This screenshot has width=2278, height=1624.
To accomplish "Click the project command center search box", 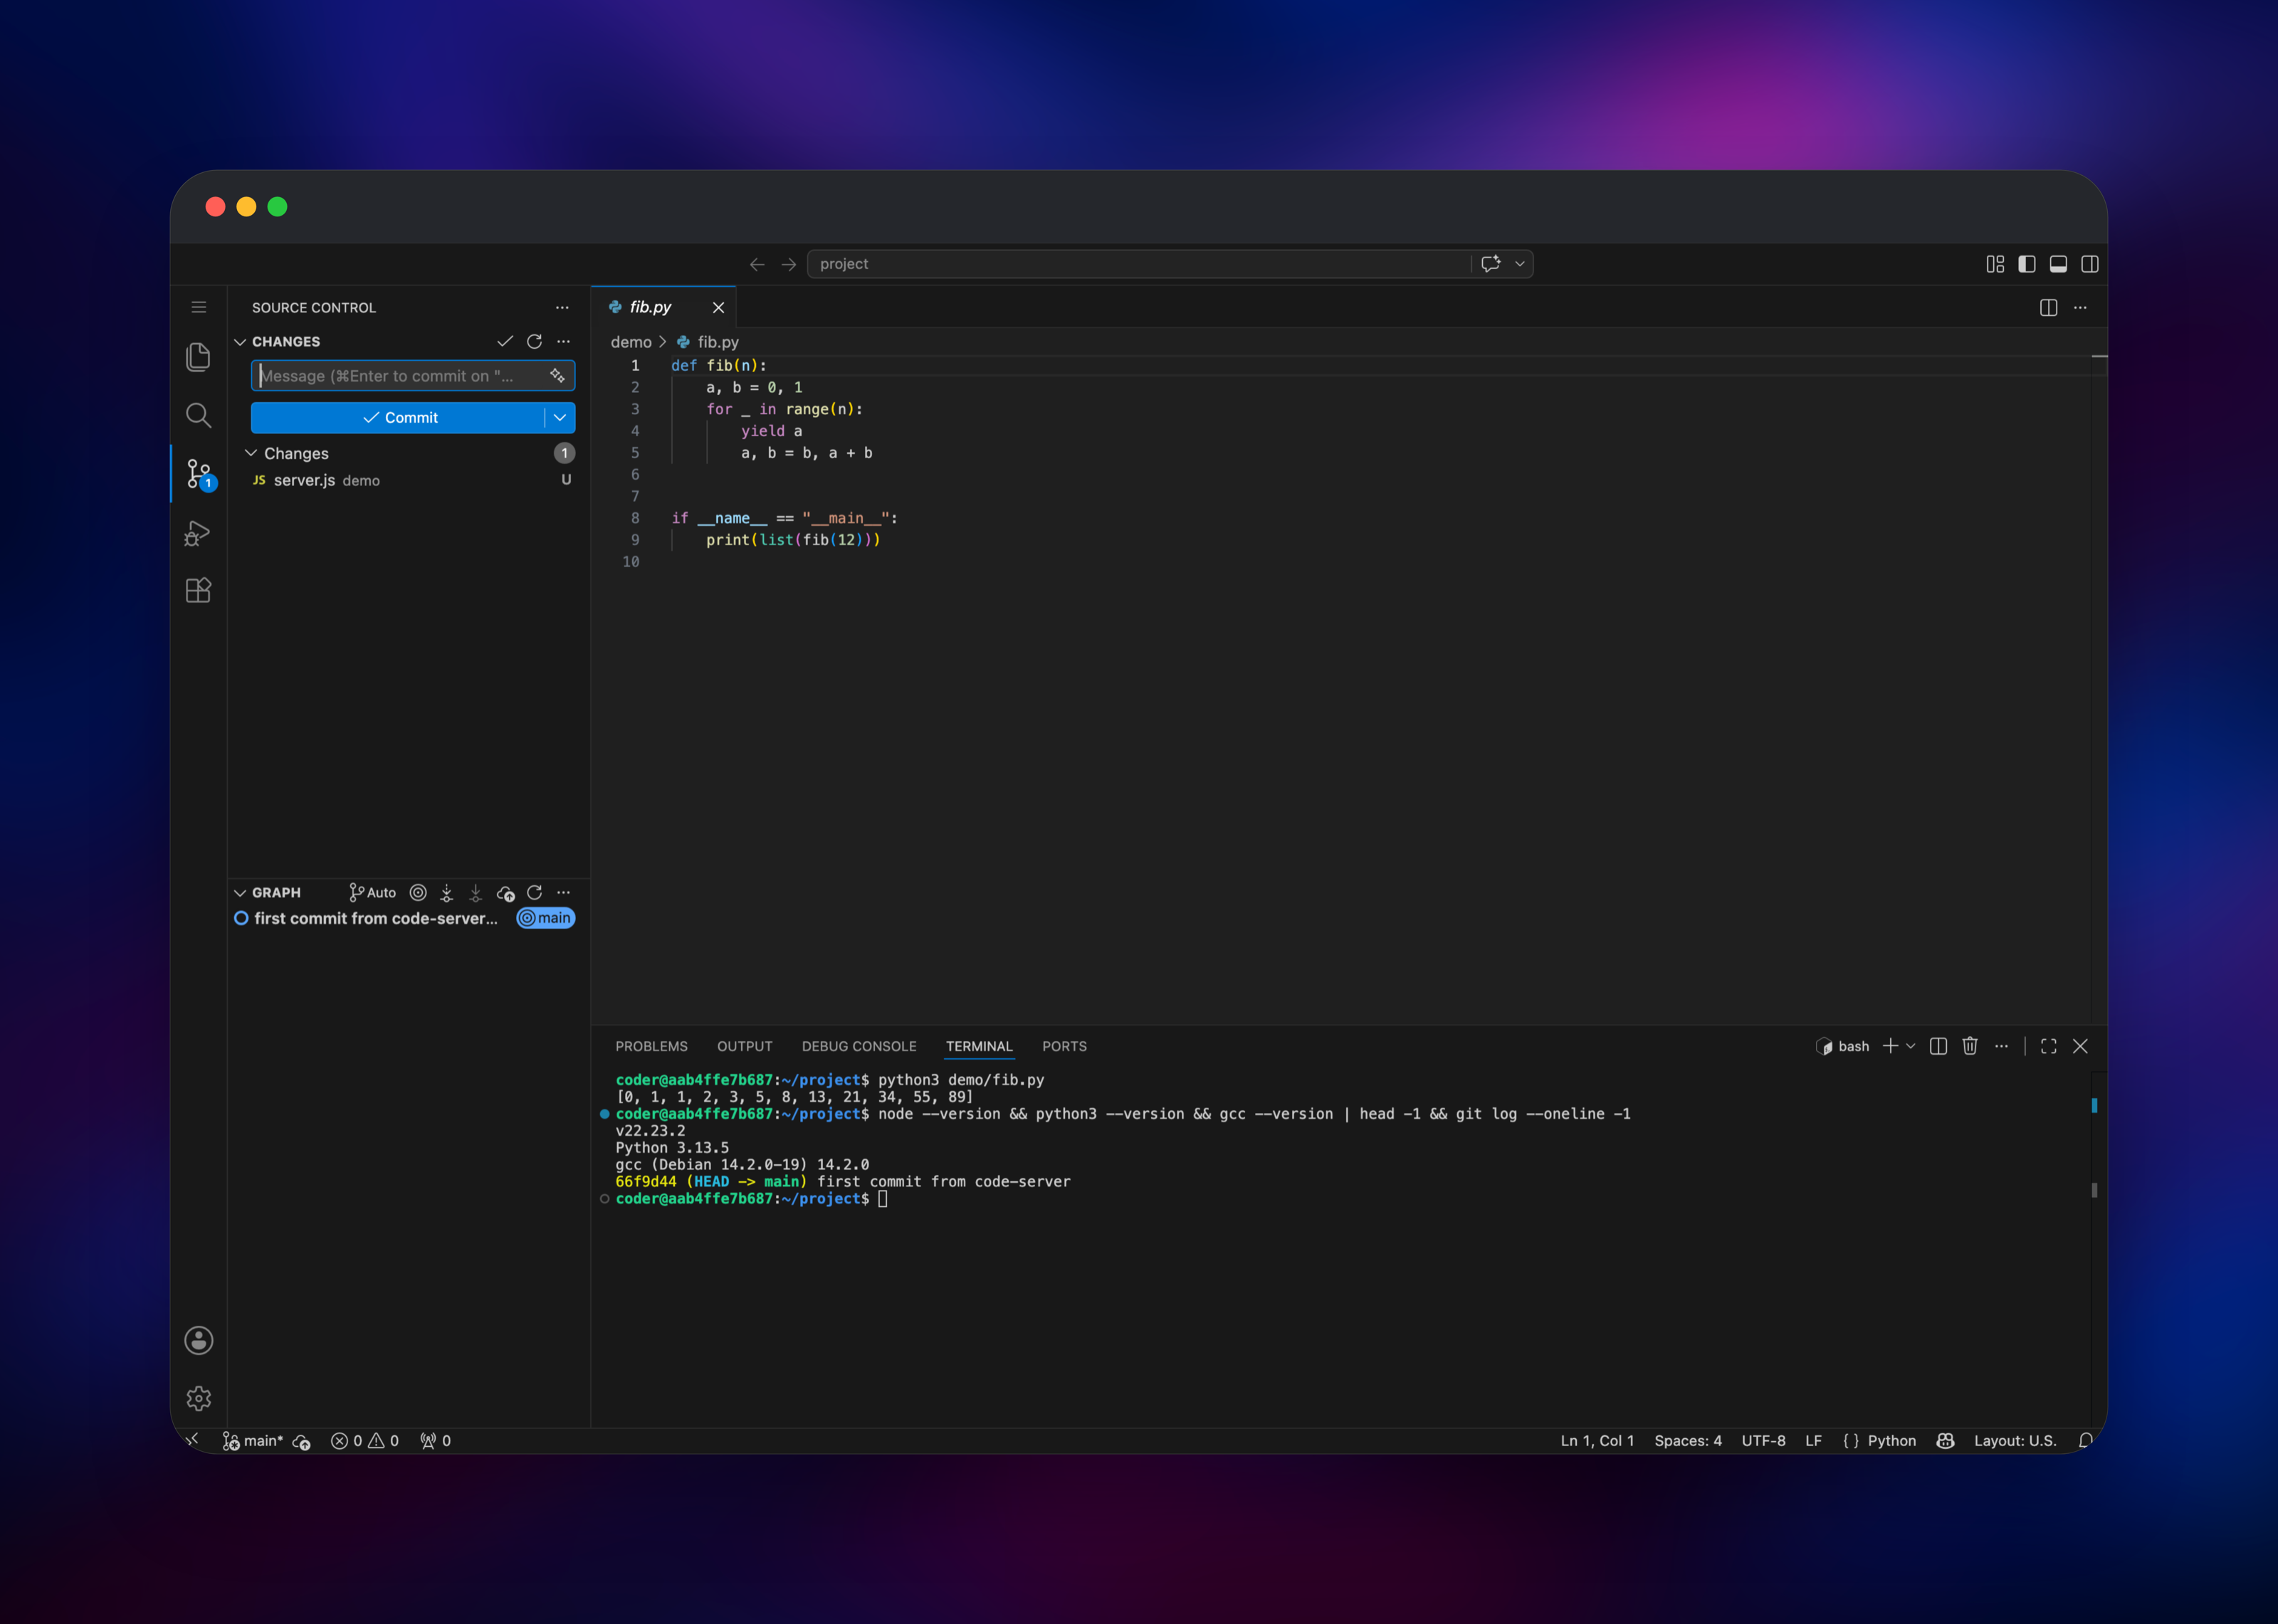I will coord(1138,264).
